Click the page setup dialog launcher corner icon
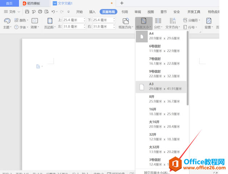This screenshot has height=174, width=228. pyautogui.click(x=200, y=32)
